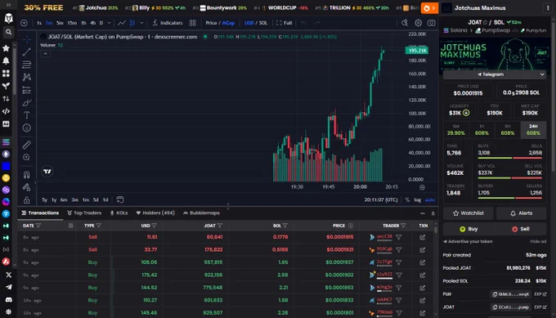This screenshot has height=318, width=556.
Task: Open gainers and losers arrows icon
Action: (6, 99)
